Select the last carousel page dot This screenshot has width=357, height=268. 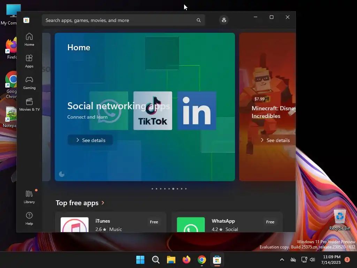(x=186, y=189)
